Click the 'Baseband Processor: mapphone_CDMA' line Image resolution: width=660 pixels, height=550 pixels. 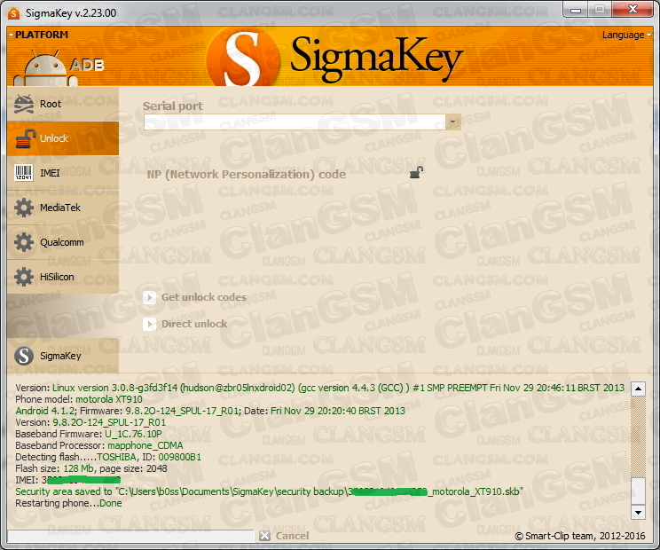pyautogui.click(x=99, y=445)
